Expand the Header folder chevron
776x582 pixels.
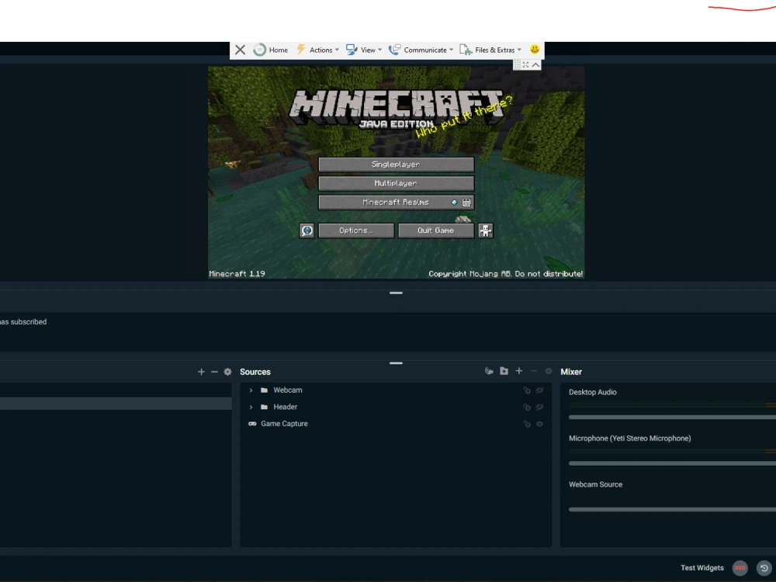251,407
